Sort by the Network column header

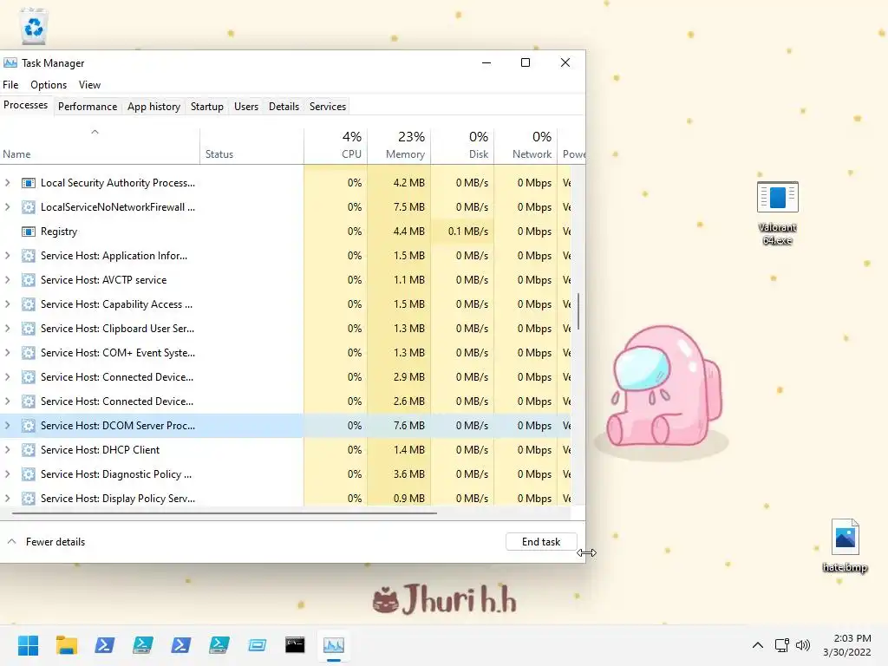click(x=526, y=145)
